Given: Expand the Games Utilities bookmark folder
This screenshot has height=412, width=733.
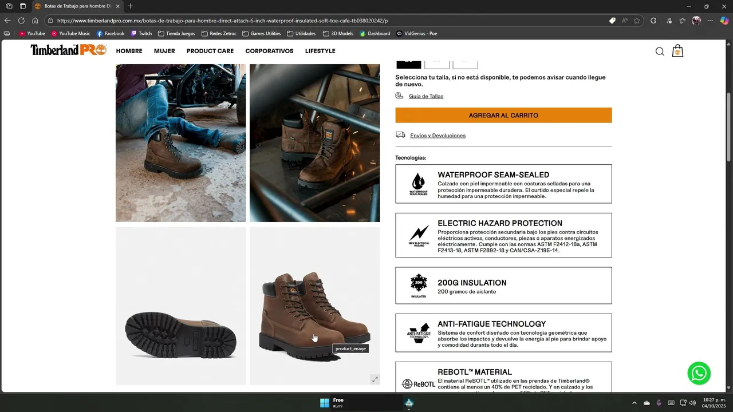Looking at the screenshot, I should point(262,34).
